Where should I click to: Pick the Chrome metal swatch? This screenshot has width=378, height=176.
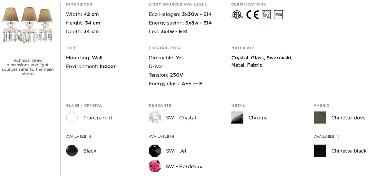click(237, 118)
